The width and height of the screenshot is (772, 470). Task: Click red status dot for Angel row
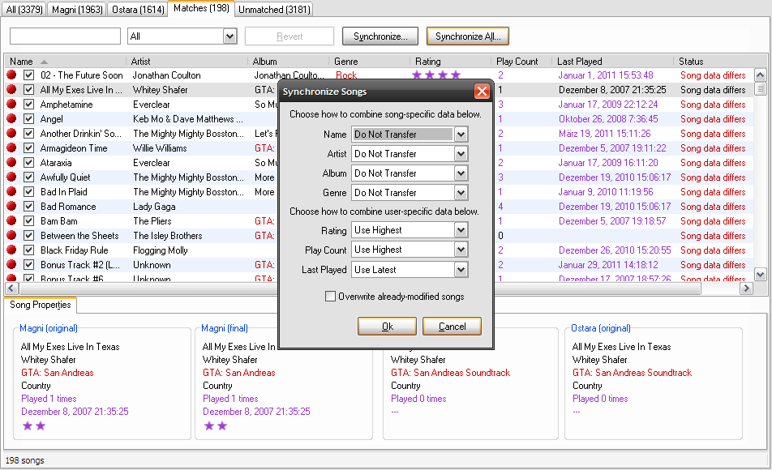tap(11, 118)
